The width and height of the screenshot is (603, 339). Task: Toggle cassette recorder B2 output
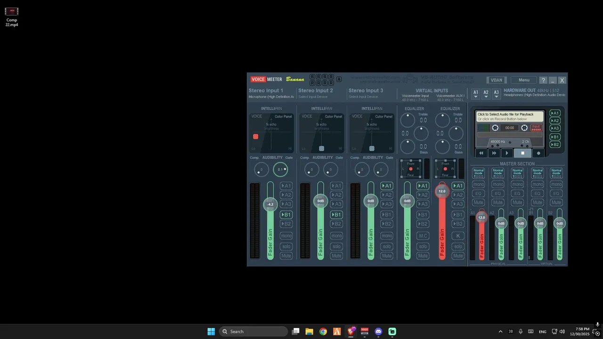[555, 145]
